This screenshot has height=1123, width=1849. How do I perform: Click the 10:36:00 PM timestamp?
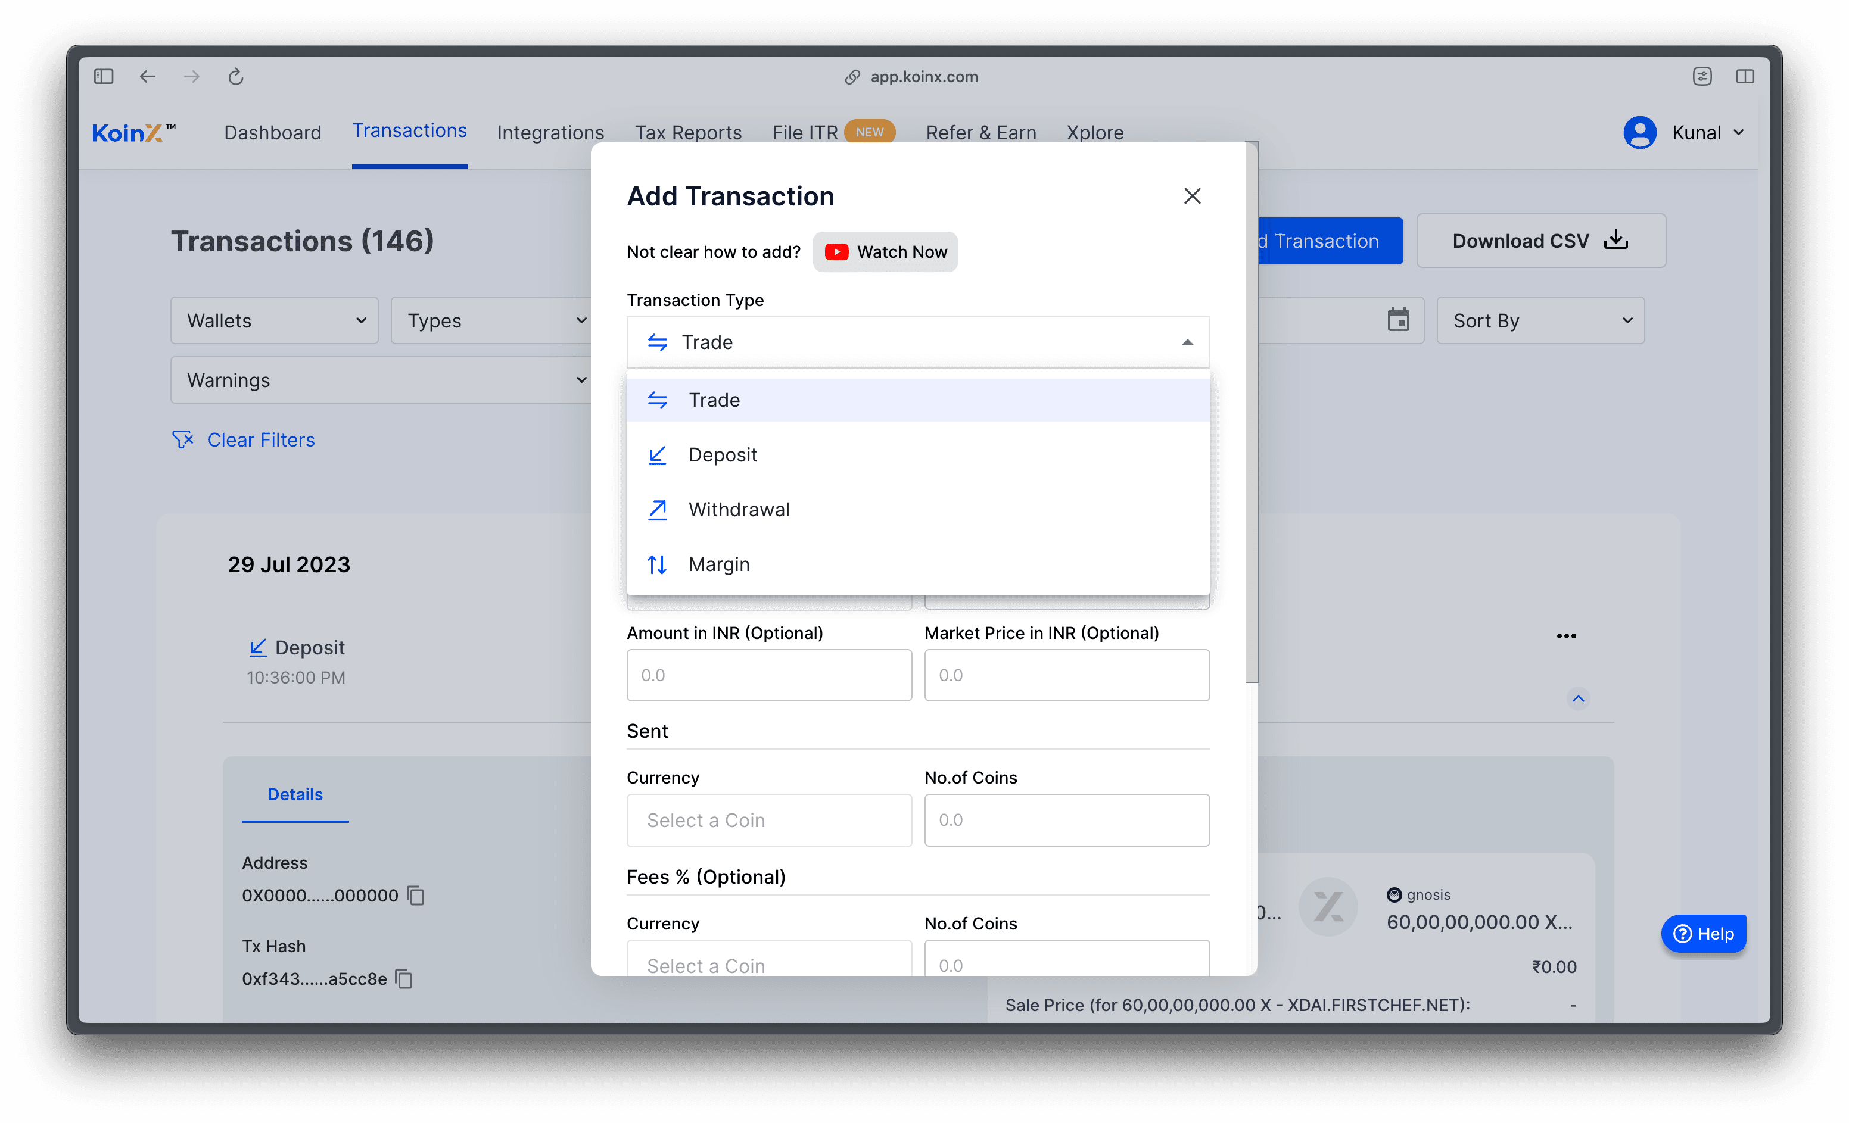click(295, 678)
